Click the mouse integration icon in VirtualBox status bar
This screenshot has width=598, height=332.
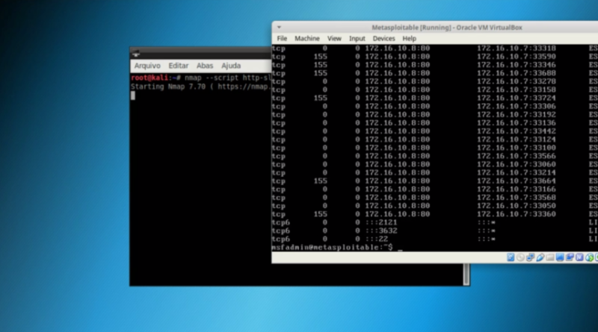tap(590, 257)
